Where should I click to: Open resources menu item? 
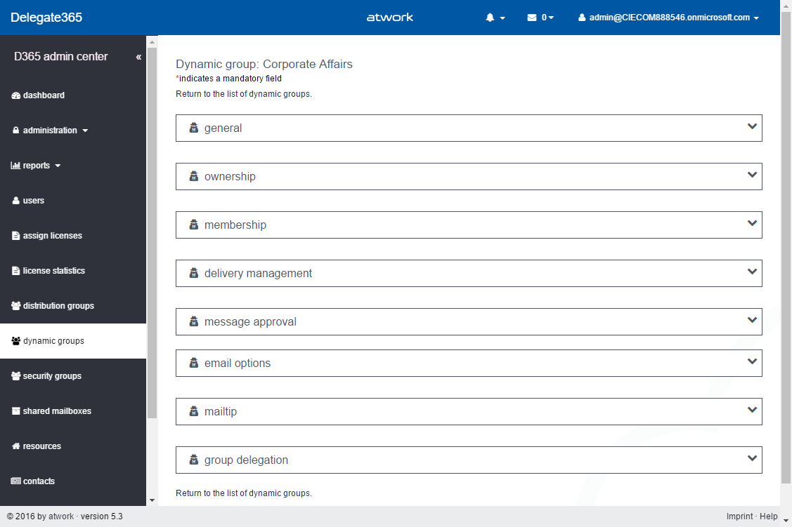point(42,446)
